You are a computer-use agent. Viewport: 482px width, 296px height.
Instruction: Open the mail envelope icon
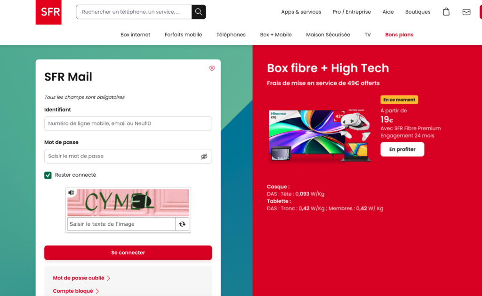(466, 12)
